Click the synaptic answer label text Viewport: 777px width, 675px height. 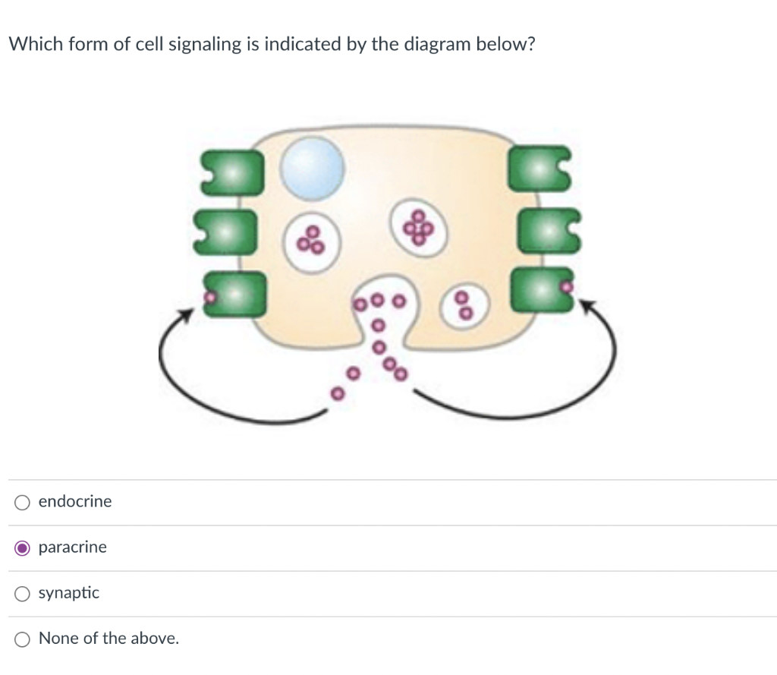(68, 593)
